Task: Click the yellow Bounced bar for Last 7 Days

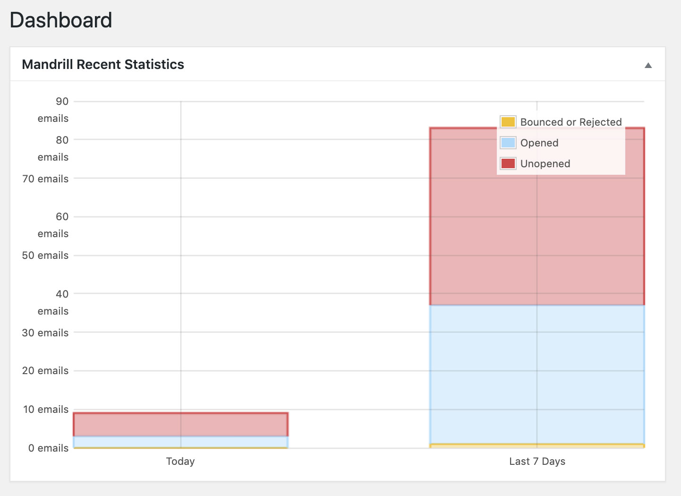Action: tap(537, 445)
